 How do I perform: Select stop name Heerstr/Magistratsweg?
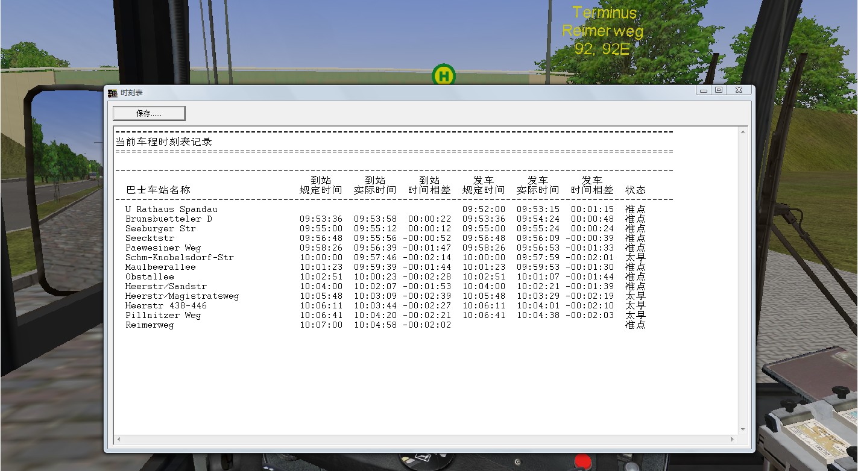pos(182,296)
